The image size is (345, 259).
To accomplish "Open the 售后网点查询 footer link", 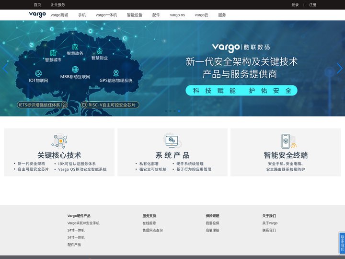I will click(x=152, y=230).
